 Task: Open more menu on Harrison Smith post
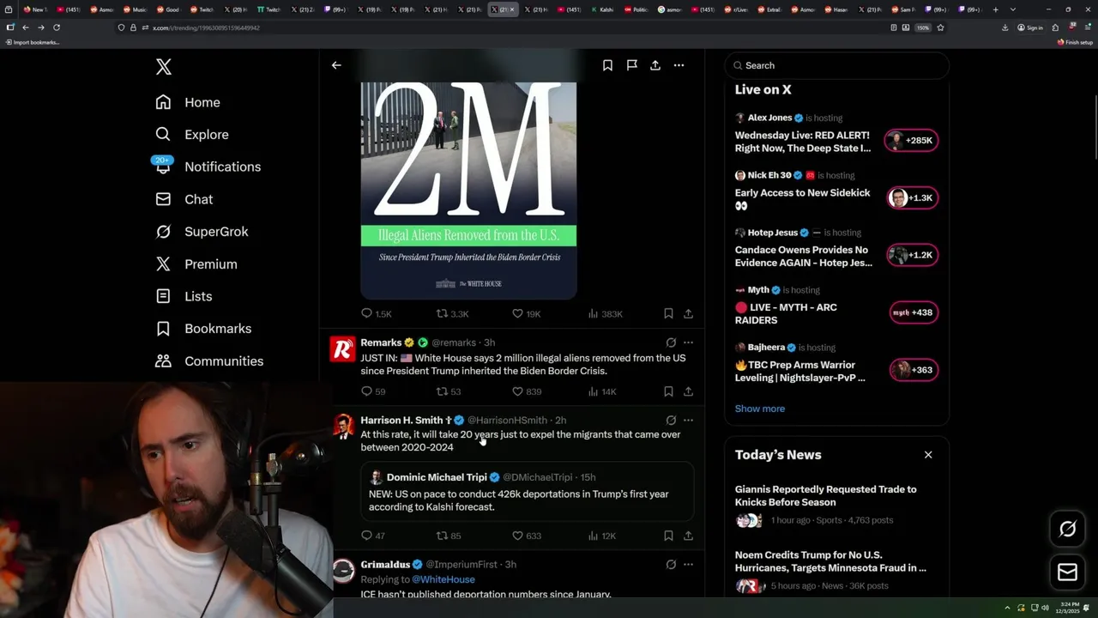tap(688, 421)
